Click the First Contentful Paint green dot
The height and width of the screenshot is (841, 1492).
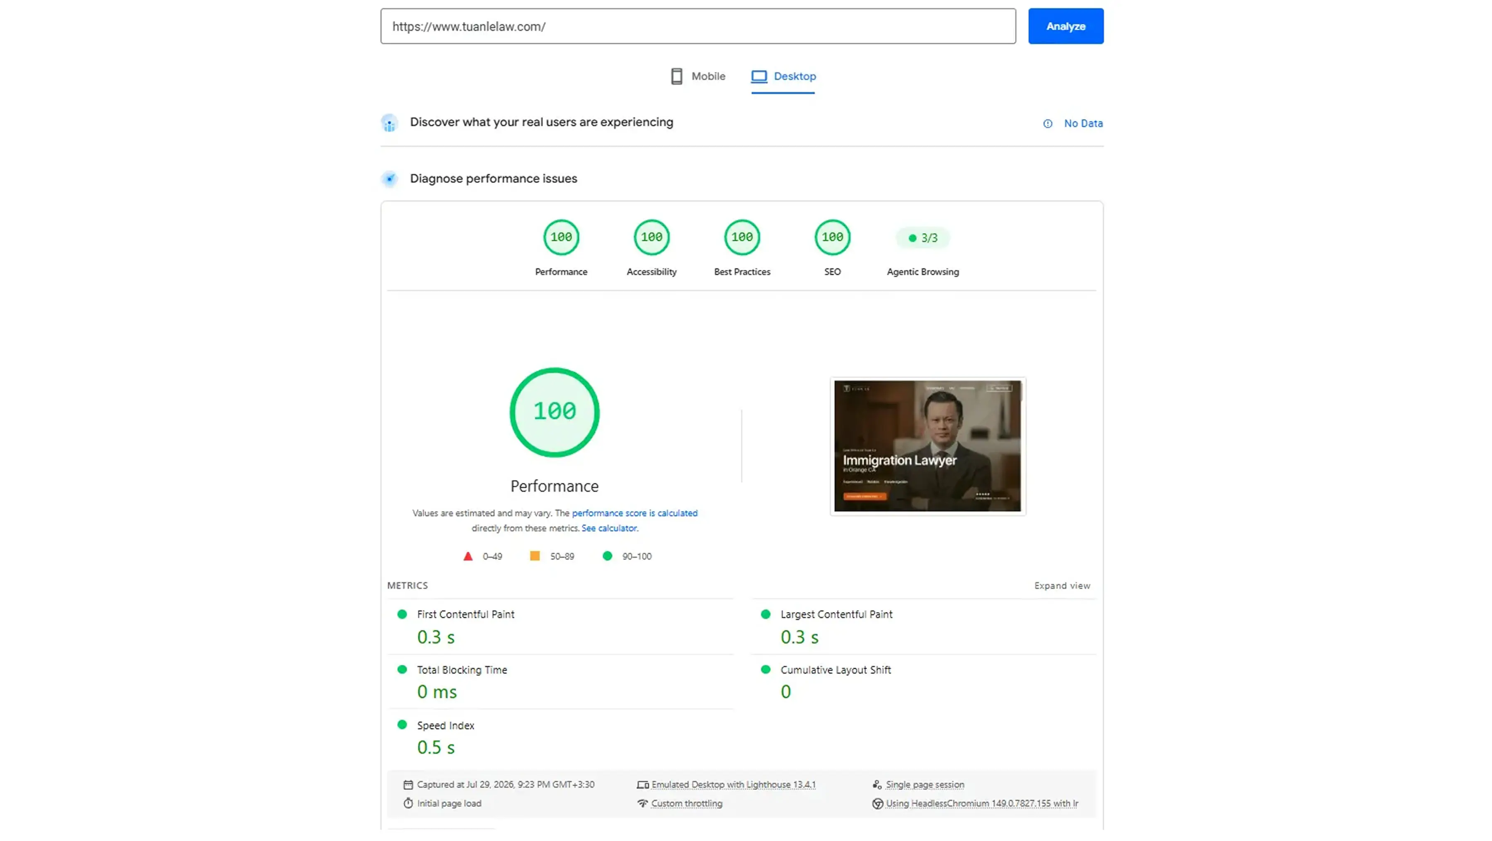[x=402, y=614]
